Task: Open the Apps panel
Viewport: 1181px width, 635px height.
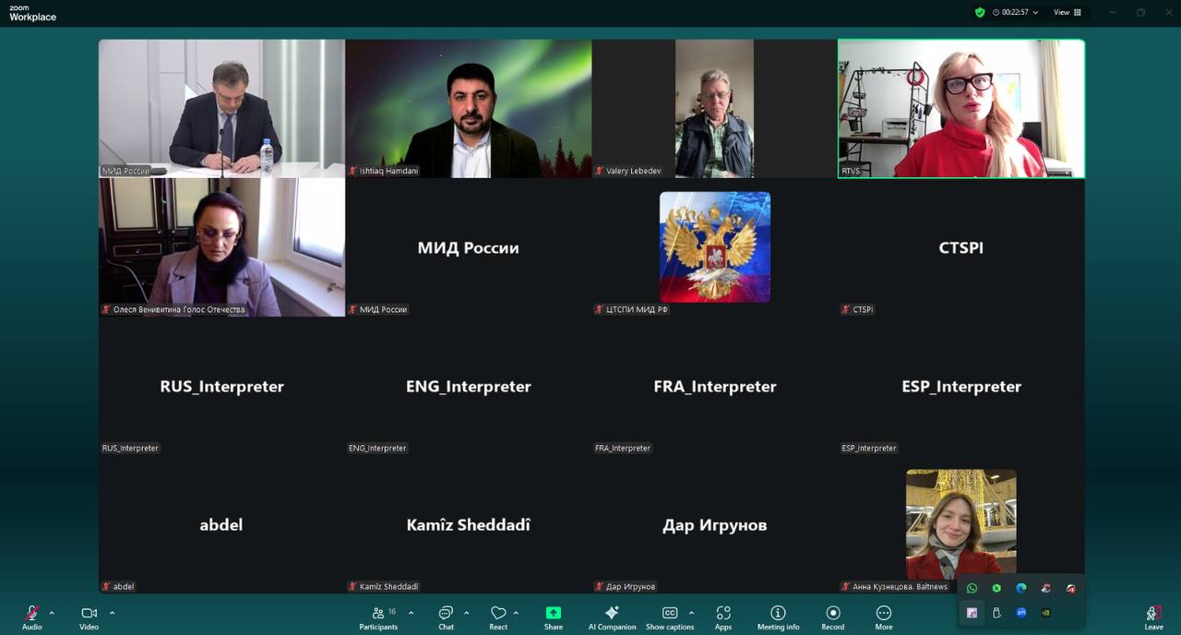Action: 723,617
